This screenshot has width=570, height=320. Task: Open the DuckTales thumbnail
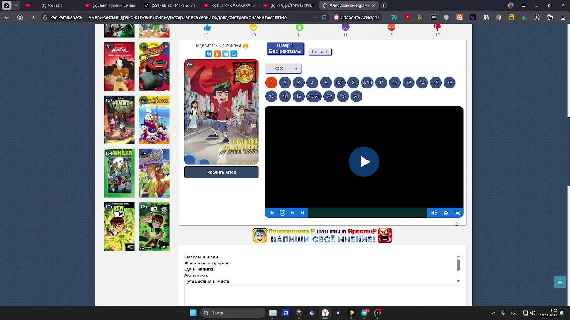point(154,120)
